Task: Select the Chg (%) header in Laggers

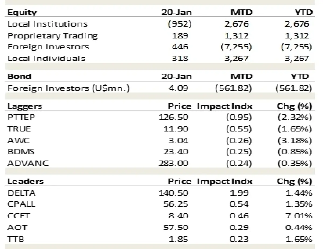Action: (x=294, y=106)
